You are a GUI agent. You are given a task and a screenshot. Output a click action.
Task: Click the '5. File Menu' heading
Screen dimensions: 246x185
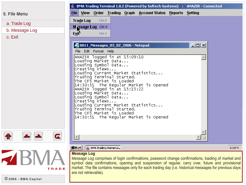click(15, 14)
